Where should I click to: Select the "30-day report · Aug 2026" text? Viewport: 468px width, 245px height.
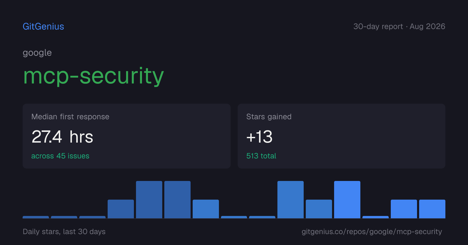[399, 26]
